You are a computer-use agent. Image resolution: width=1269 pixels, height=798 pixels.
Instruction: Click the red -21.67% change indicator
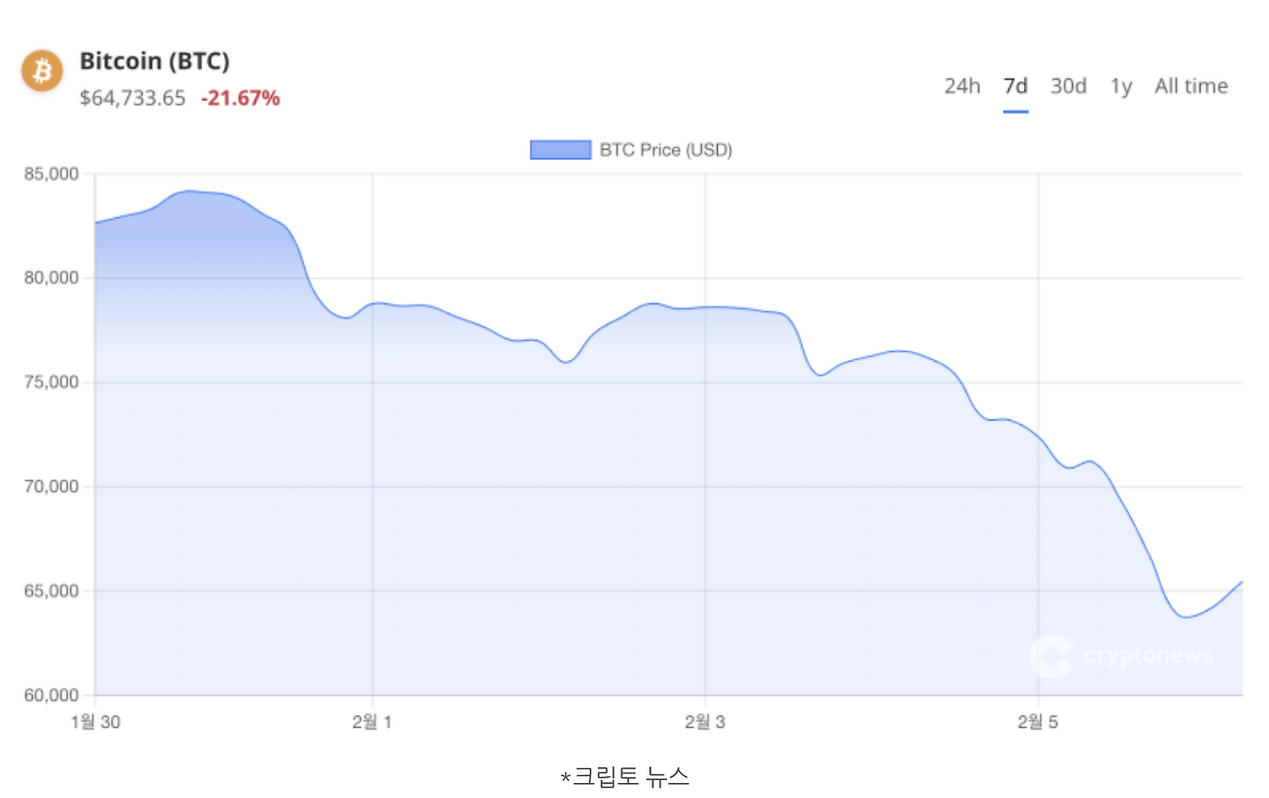239,98
